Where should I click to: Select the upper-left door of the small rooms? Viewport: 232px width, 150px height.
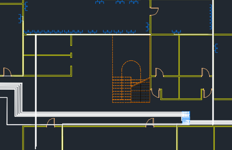[160, 72]
